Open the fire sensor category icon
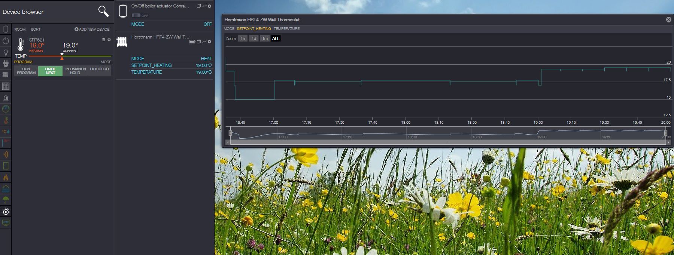674x255 pixels. 6,177
